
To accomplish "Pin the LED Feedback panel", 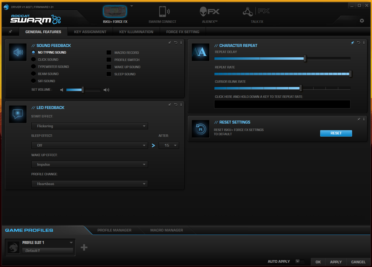I will (170, 105).
